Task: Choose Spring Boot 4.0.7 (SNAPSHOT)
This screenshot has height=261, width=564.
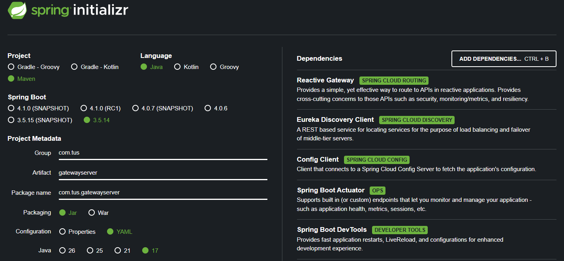Action: click(x=163, y=108)
